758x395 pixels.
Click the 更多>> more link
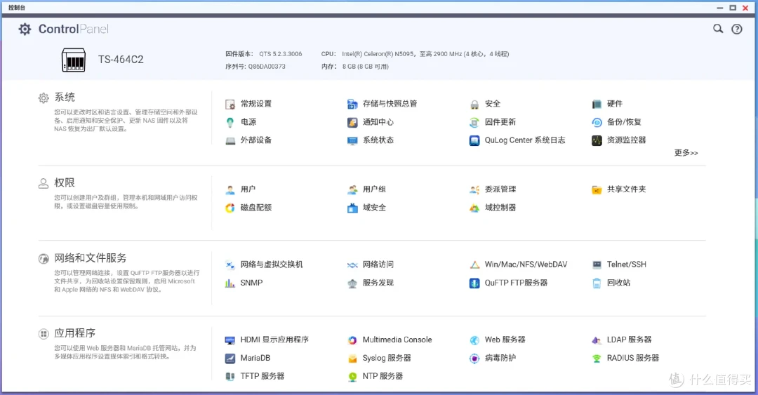686,153
